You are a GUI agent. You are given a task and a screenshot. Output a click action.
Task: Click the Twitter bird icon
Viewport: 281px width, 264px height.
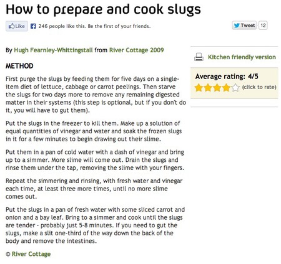(x=237, y=26)
